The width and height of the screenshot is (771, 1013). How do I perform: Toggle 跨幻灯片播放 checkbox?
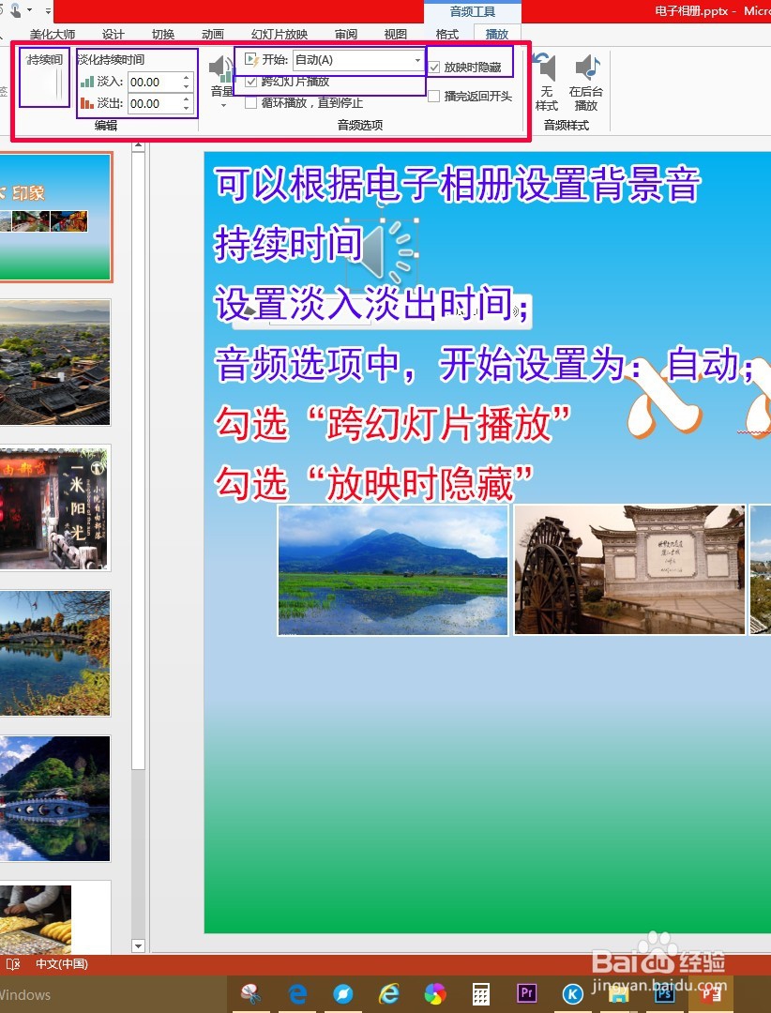(251, 82)
